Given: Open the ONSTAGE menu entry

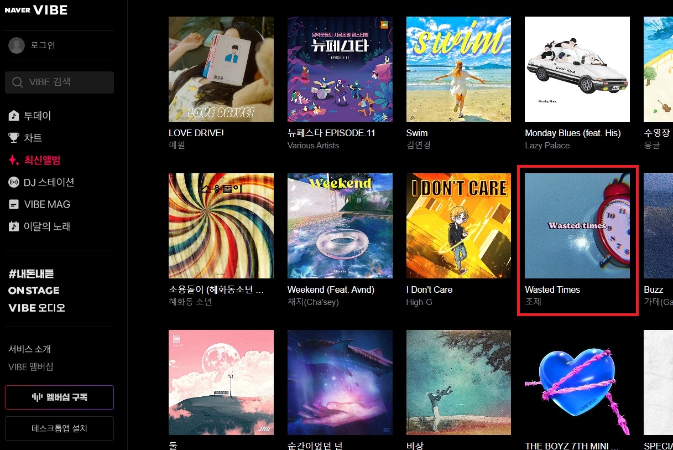Looking at the screenshot, I should click(34, 291).
